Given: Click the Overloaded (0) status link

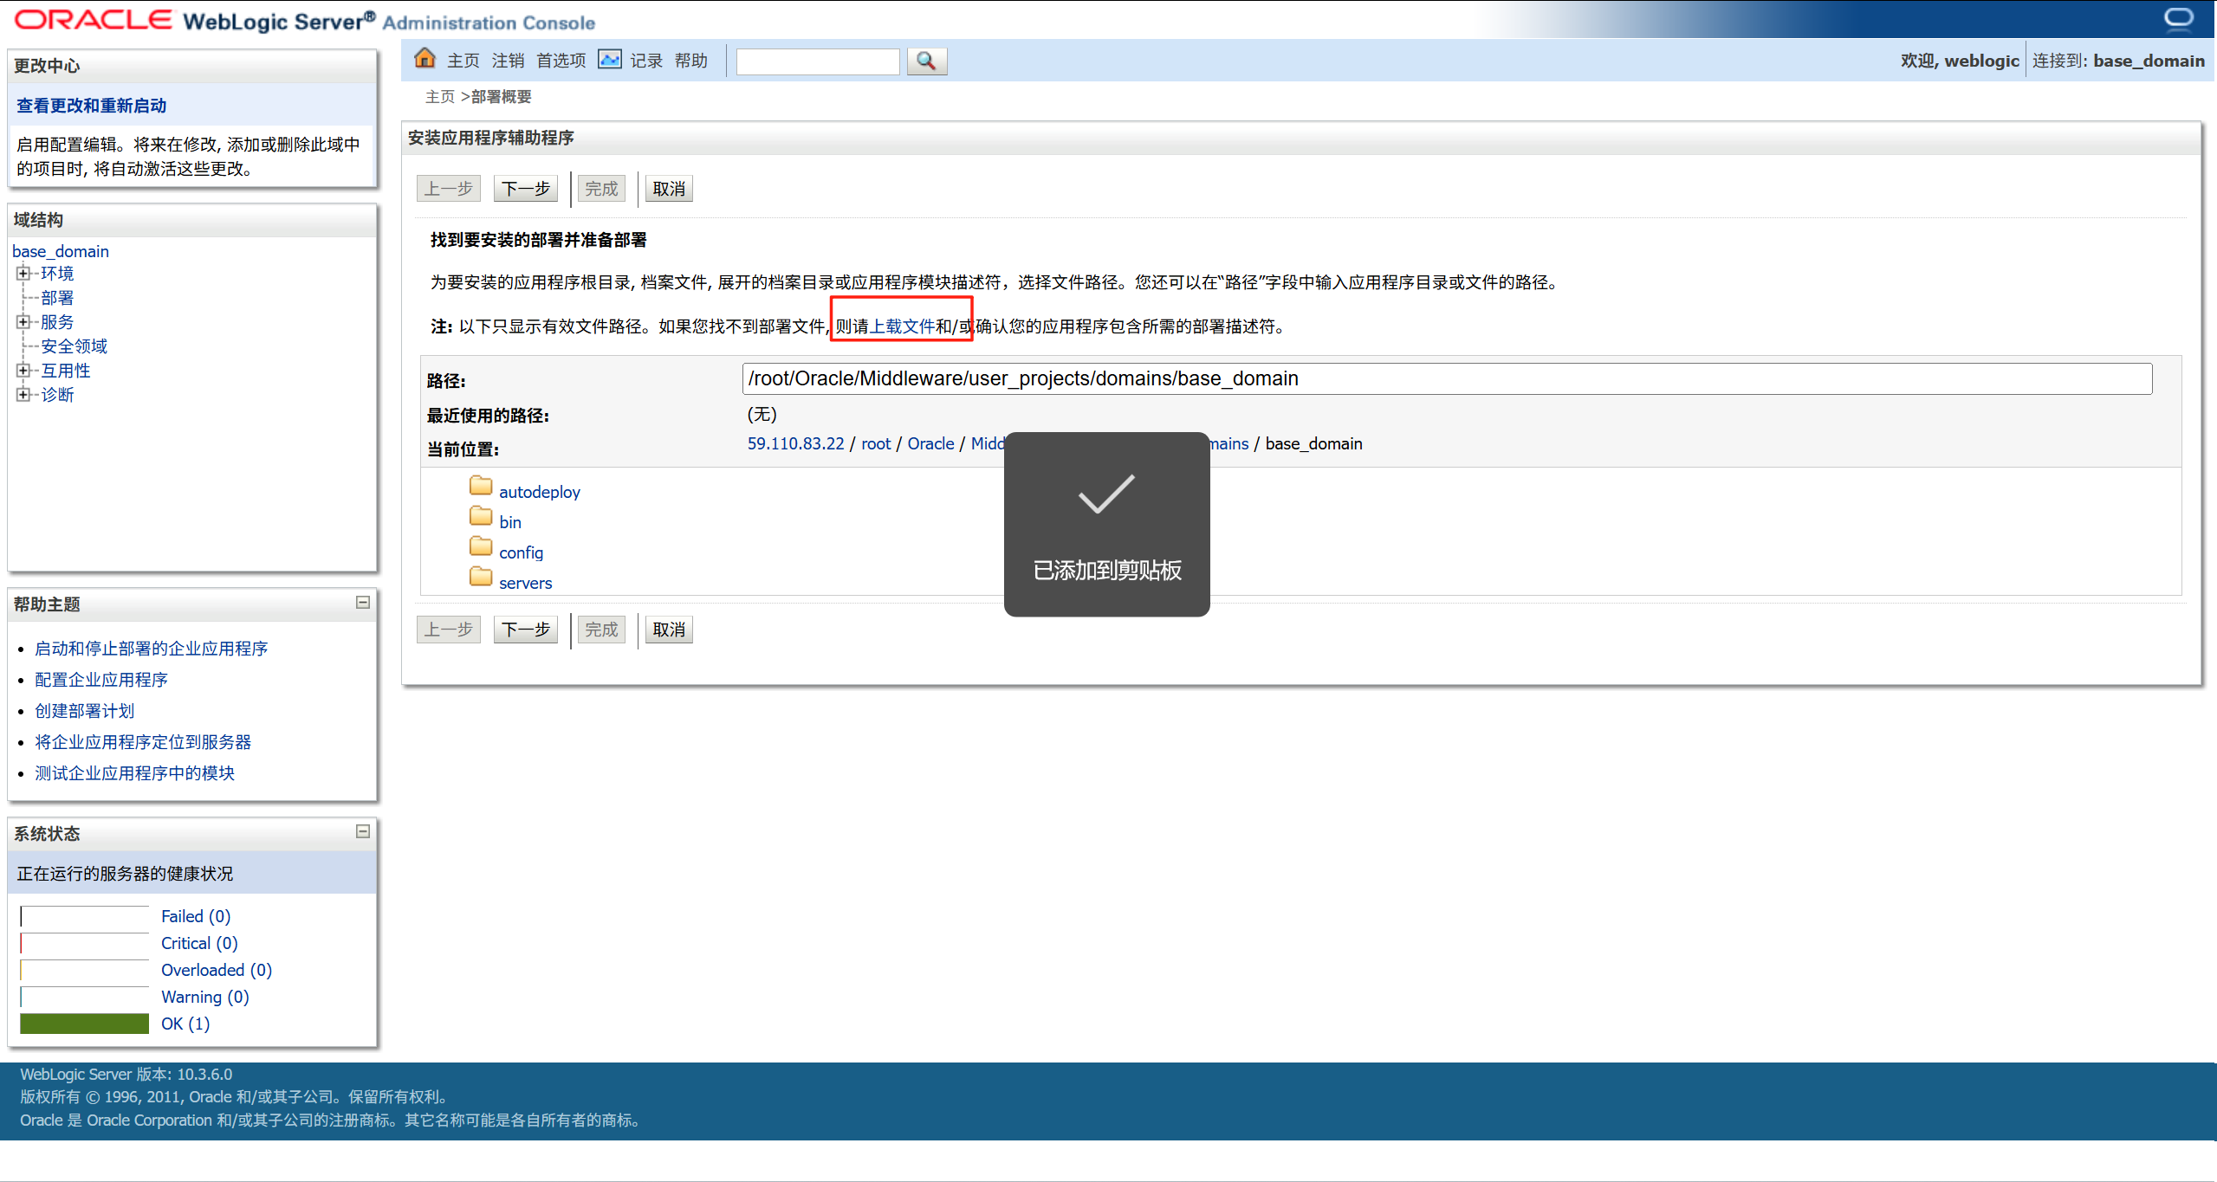Looking at the screenshot, I should click(x=217, y=970).
